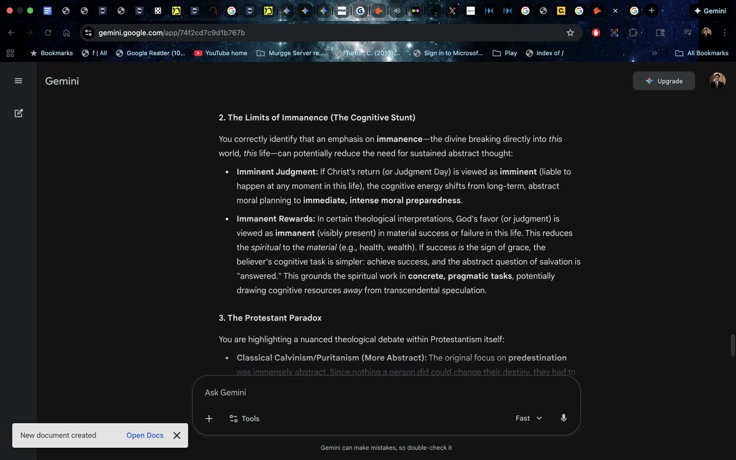736x460 pixels.
Task: Open Docs from the notification toast
Action: pos(145,435)
